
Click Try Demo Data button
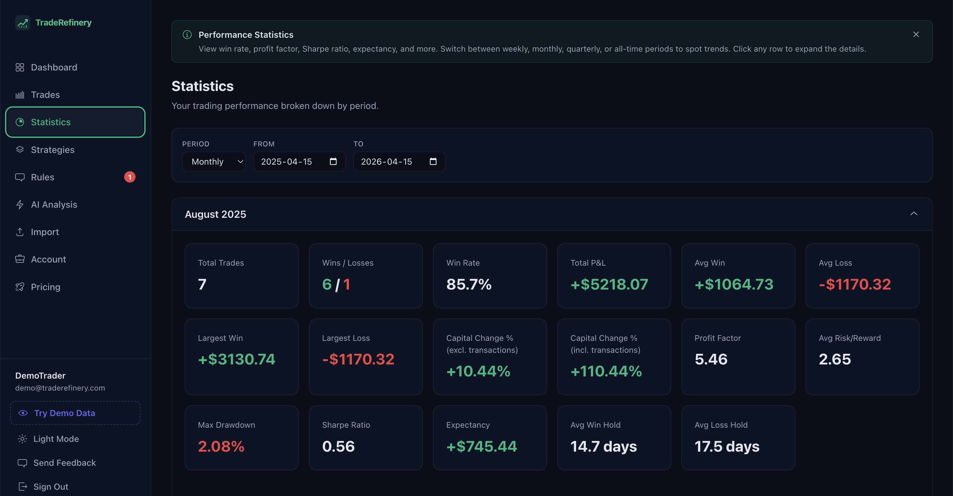pos(75,413)
